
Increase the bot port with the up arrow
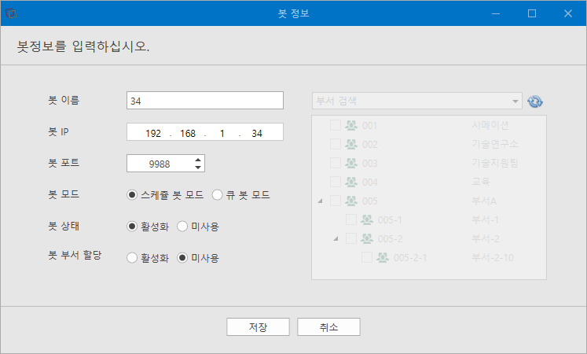(198, 160)
